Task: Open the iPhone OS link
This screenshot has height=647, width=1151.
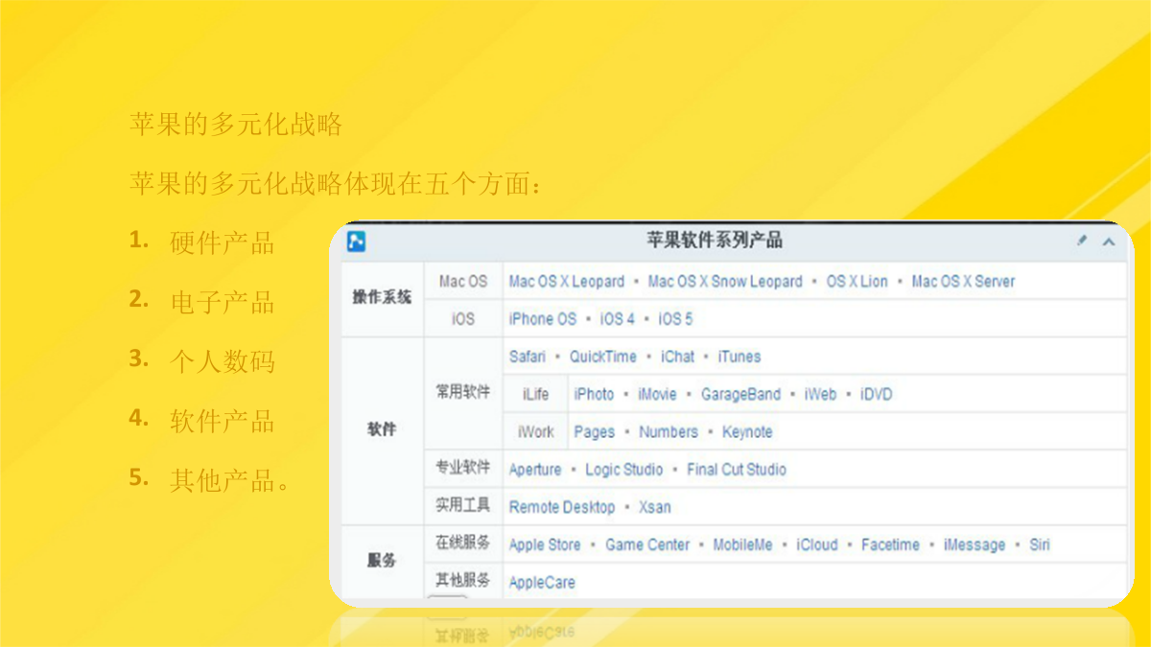Action: [x=543, y=319]
